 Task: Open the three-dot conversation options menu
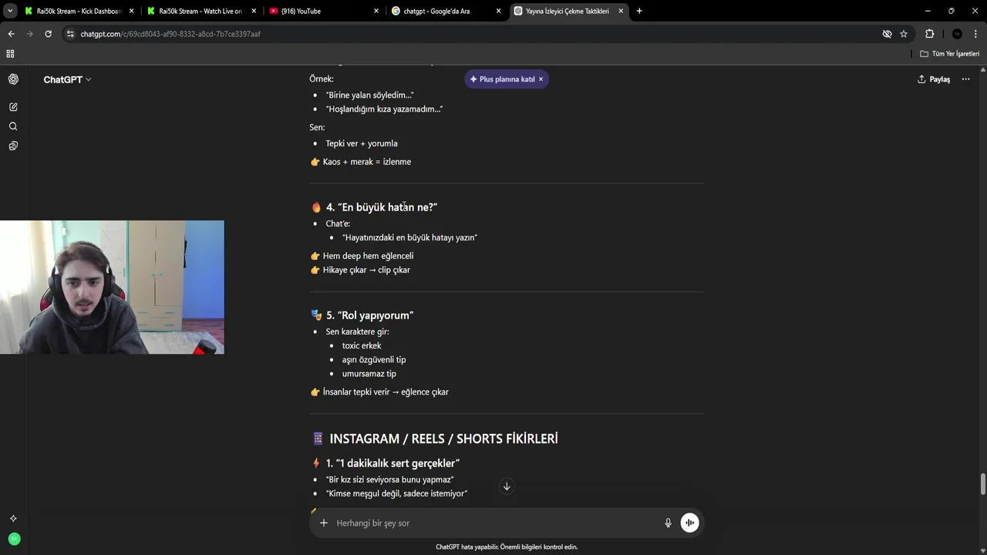pyautogui.click(x=965, y=79)
